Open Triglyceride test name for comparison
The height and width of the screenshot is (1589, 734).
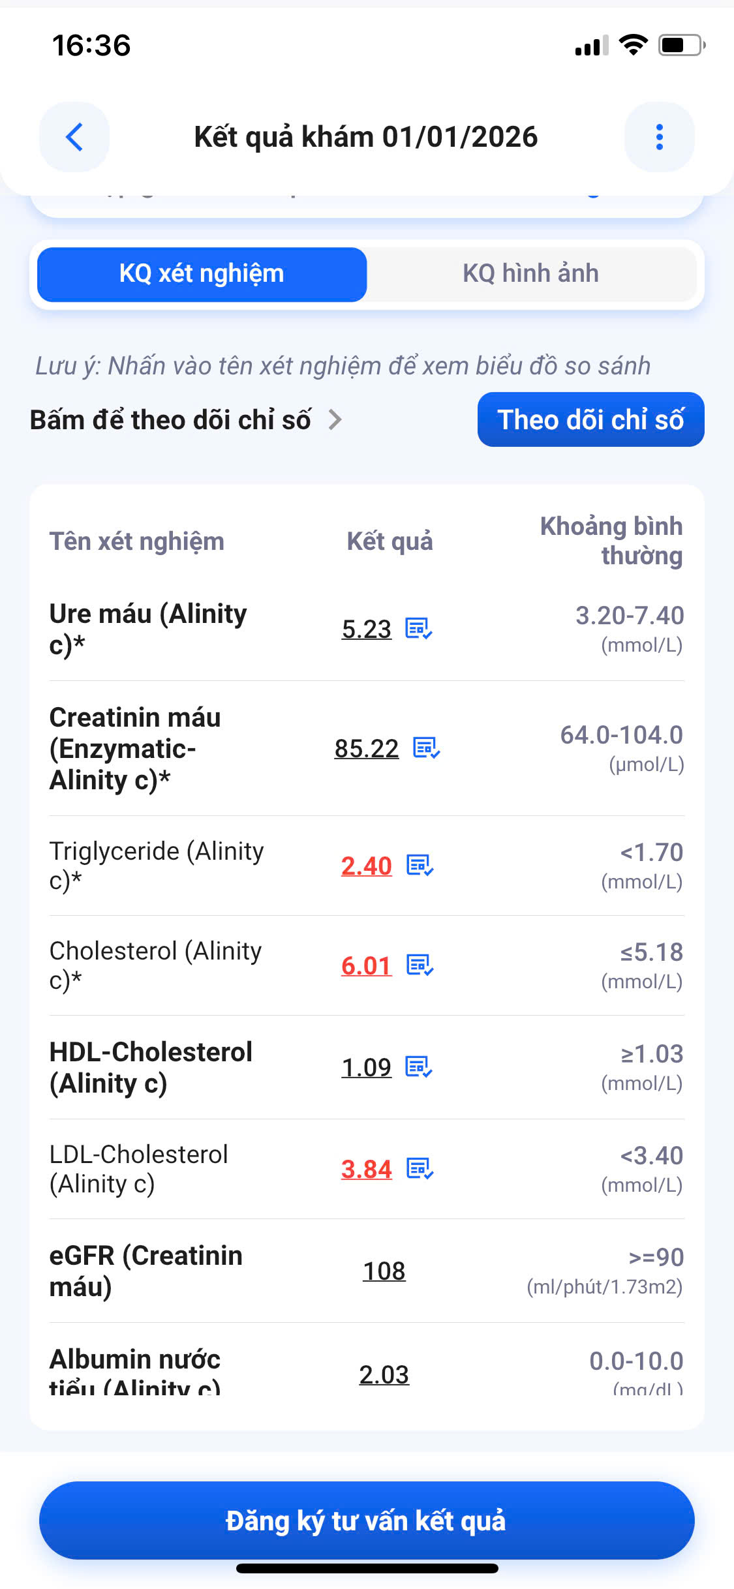157,866
